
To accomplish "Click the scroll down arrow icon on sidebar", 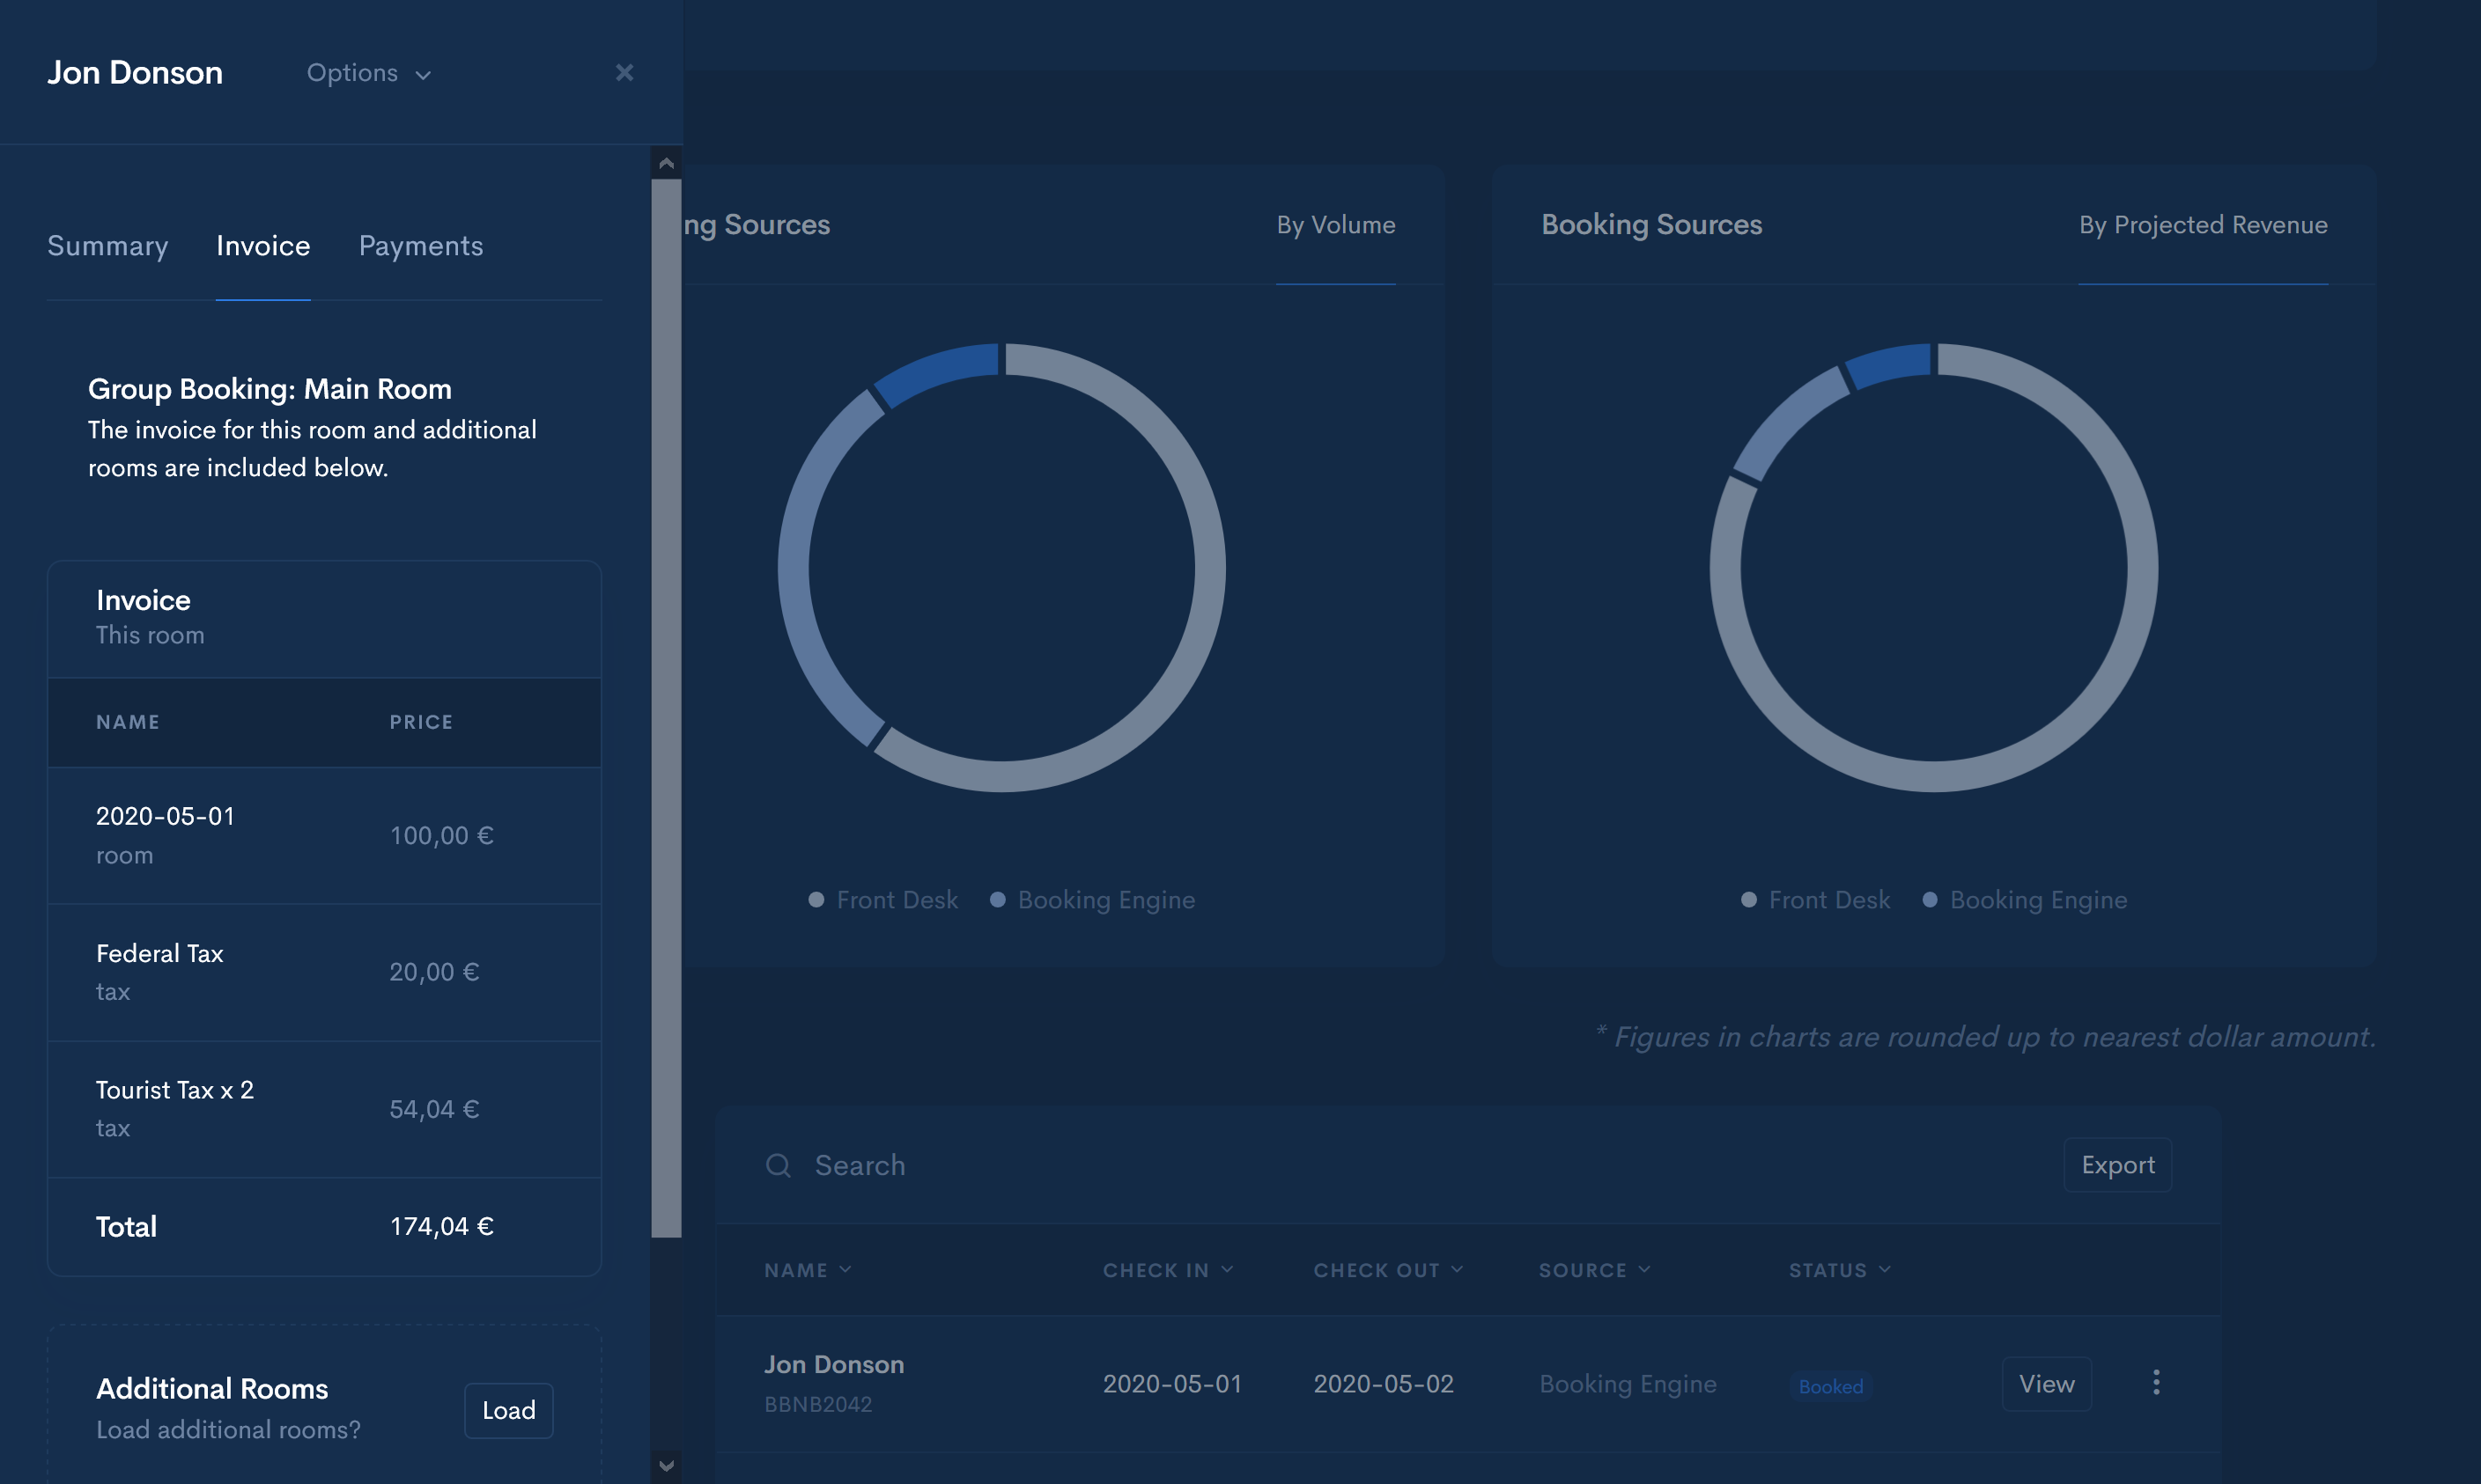I will tap(666, 1465).
